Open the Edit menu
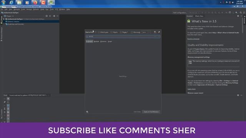Screen dimensions: 246x138 coord(6,9)
